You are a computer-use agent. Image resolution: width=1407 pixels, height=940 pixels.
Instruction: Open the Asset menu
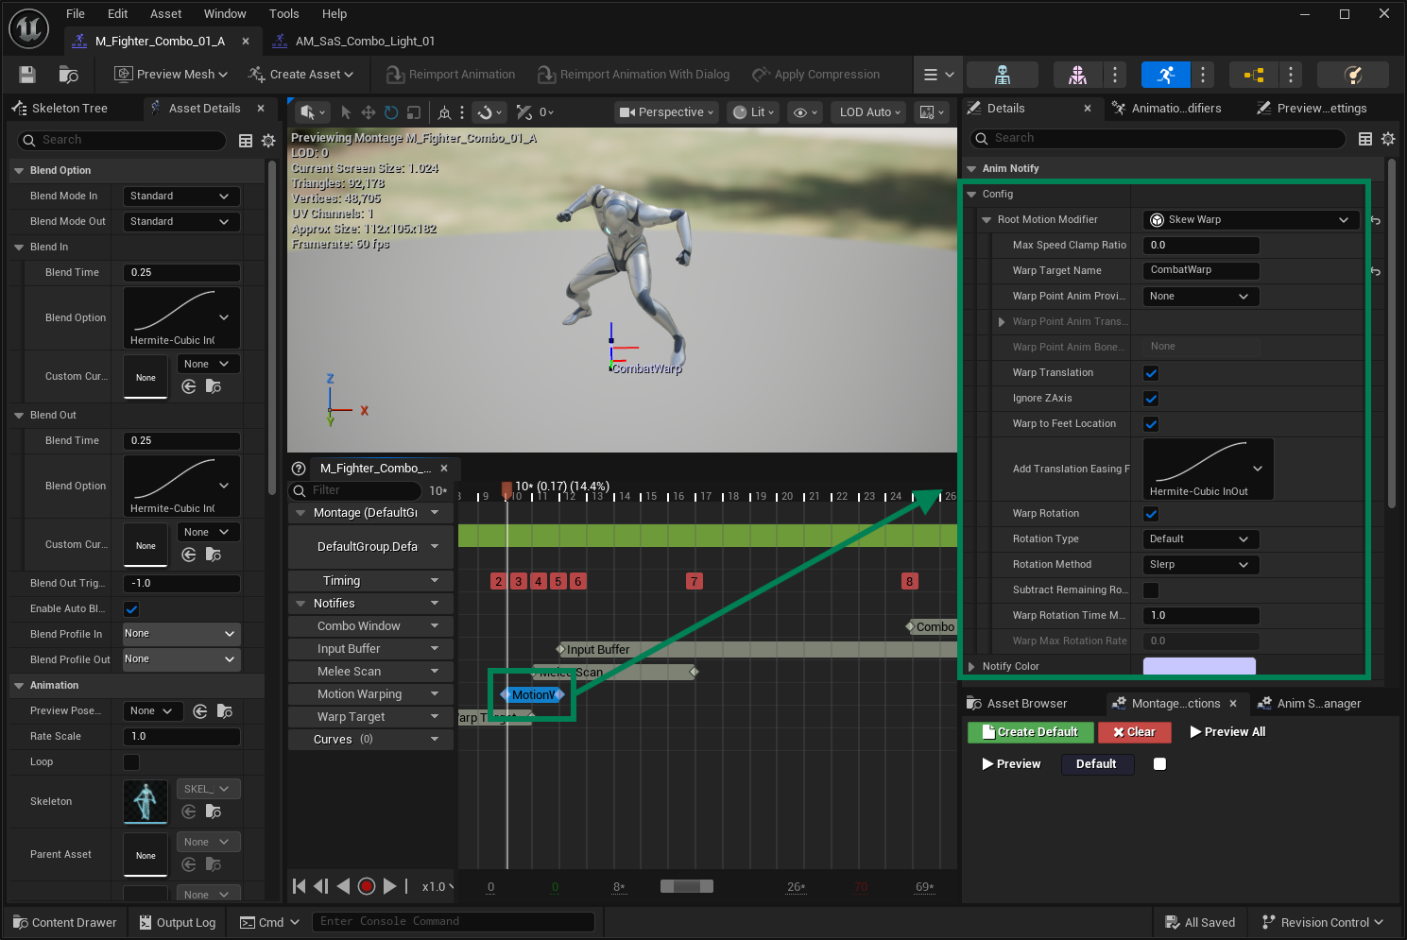click(166, 14)
